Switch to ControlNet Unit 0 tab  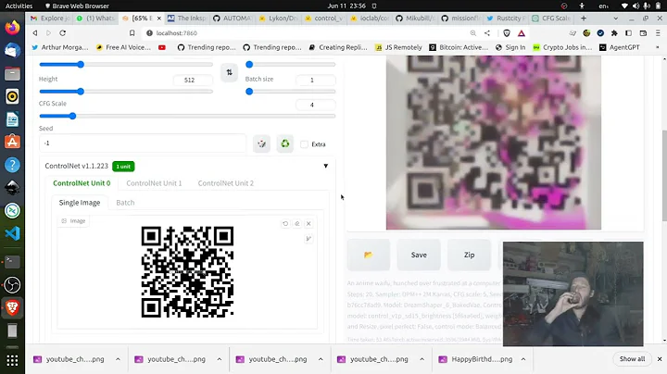[82, 183]
